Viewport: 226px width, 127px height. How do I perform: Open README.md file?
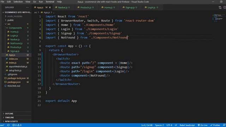[x=14, y=86]
